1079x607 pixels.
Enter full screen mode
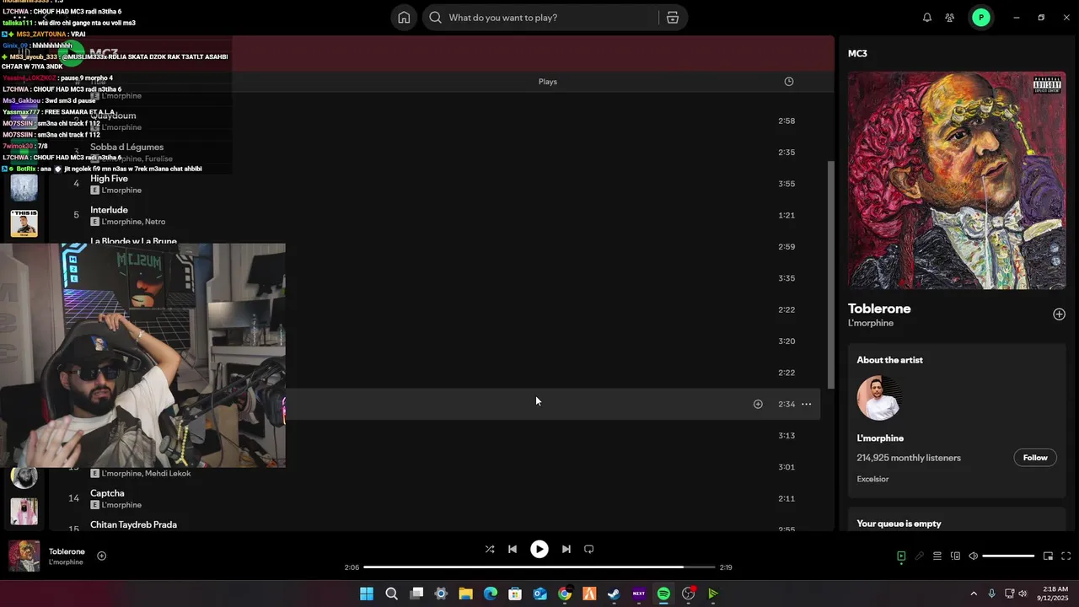coord(1066,556)
